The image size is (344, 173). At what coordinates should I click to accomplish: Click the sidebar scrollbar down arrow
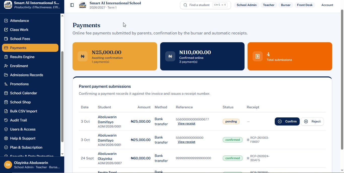click(62, 154)
